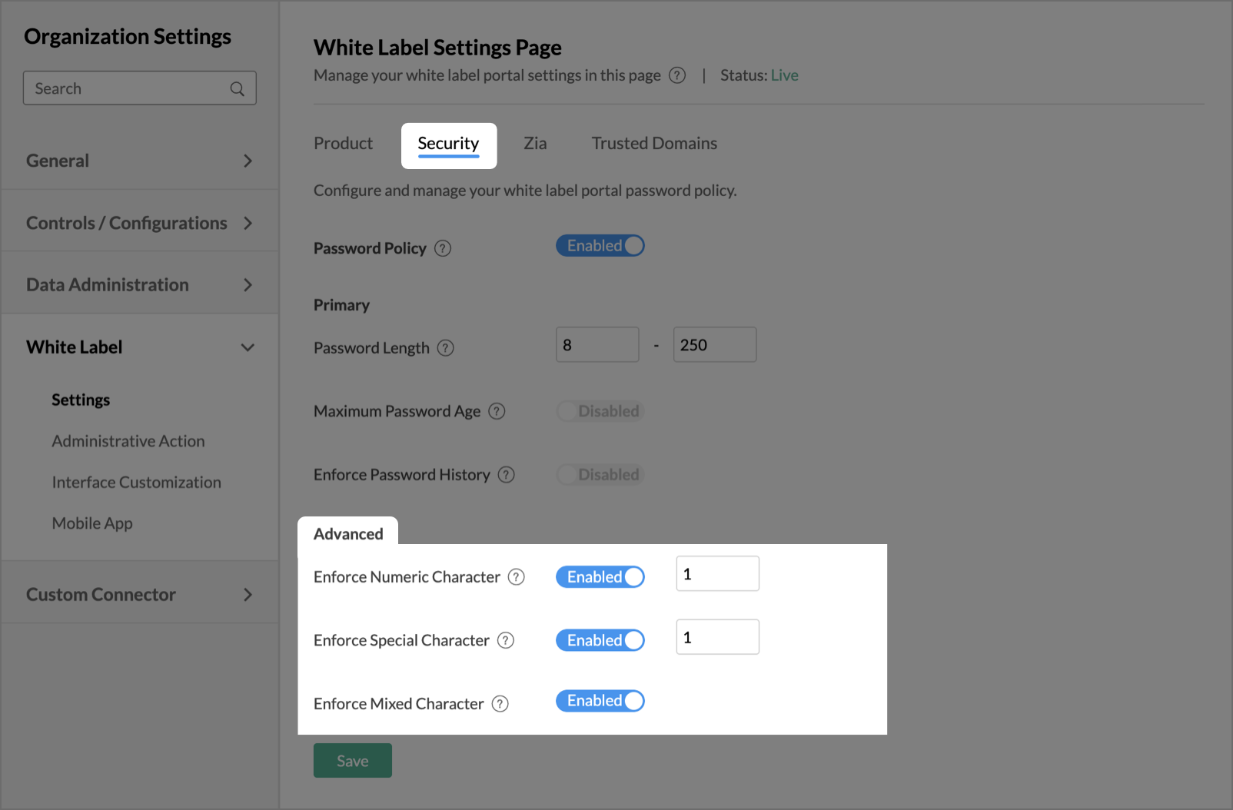Image resolution: width=1233 pixels, height=810 pixels.
Task: Click help icon beside Maximum Password Age
Action: 497,411
